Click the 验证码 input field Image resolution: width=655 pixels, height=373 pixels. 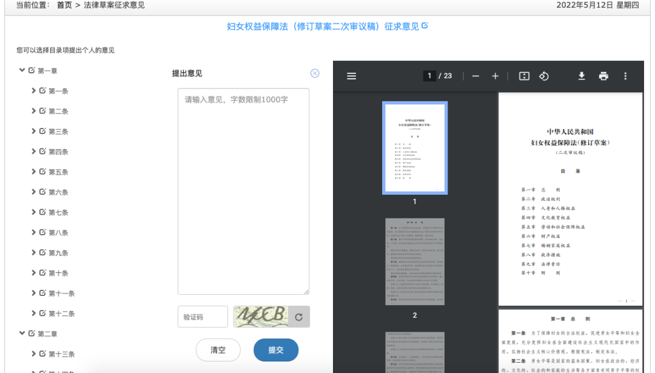pyautogui.click(x=203, y=317)
